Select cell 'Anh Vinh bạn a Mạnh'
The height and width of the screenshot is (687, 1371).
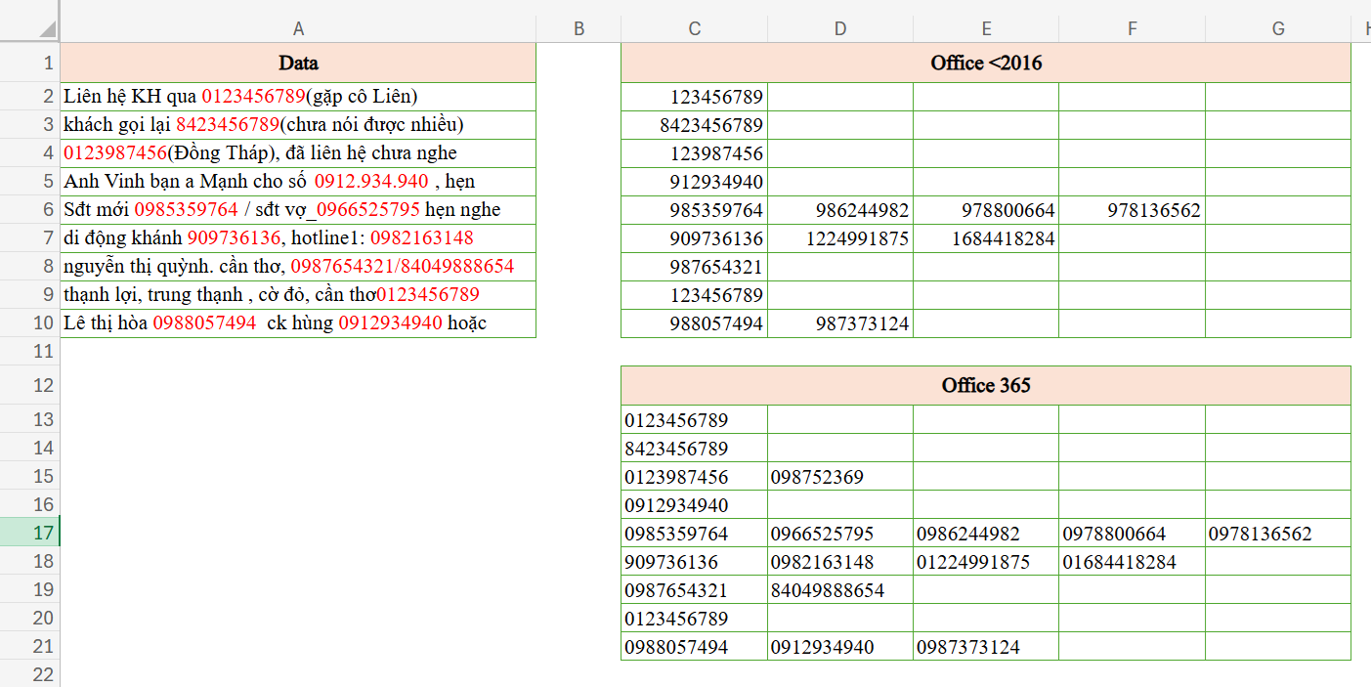pos(298,182)
